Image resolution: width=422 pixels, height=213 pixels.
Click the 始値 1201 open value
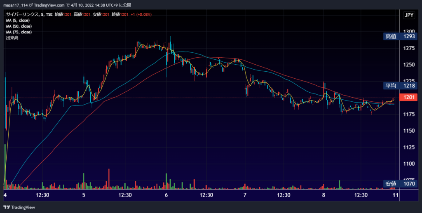click(x=63, y=14)
